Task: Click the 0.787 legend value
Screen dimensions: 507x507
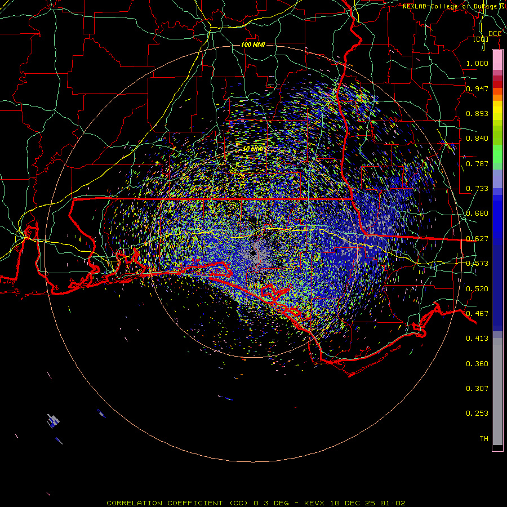Action: click(477, 163)
